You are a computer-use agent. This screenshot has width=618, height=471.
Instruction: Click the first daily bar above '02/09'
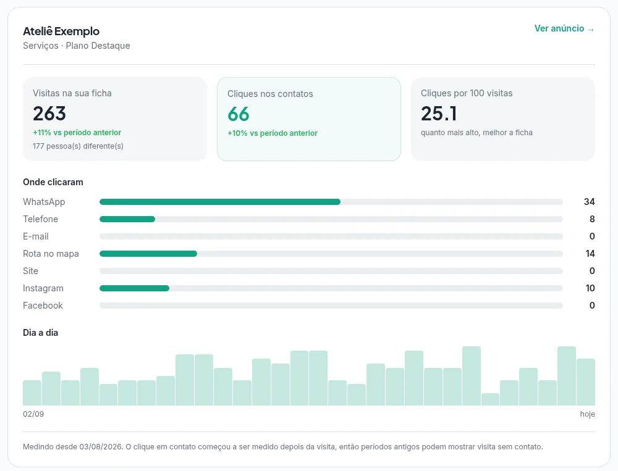coord(32,393)
